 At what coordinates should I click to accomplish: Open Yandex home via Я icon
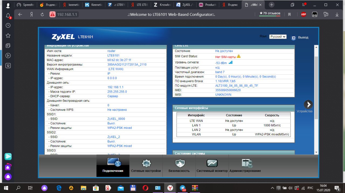(x=31, y=14)
